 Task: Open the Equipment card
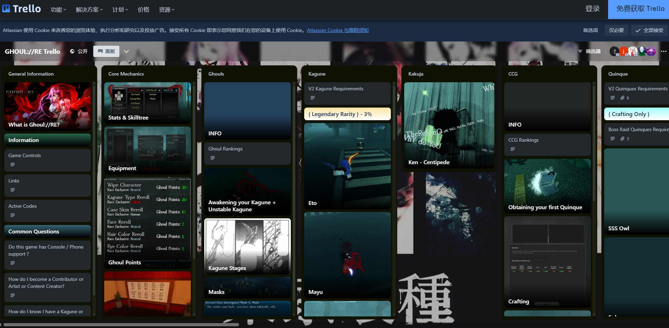[x=148, y=150]
